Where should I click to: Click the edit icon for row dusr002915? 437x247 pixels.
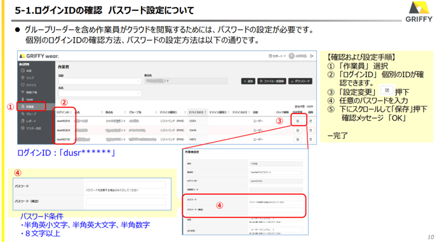click(x=298, y=121)
